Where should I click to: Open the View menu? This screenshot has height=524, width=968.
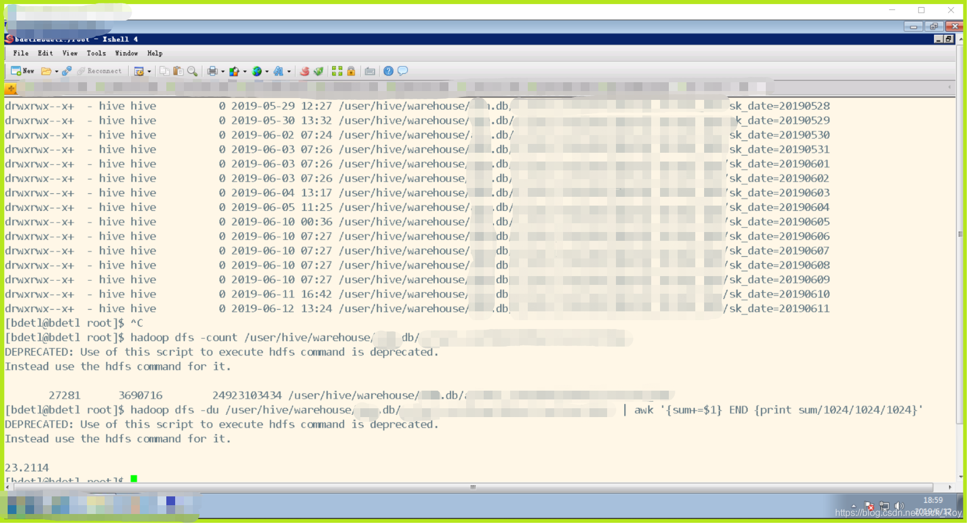[x=70, y=53]
